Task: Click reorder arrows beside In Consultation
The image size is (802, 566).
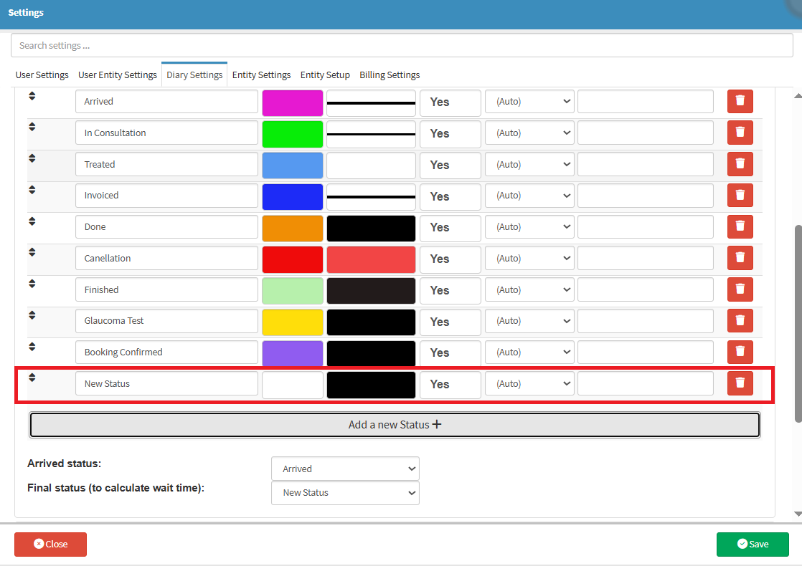Action: [32, 127]
